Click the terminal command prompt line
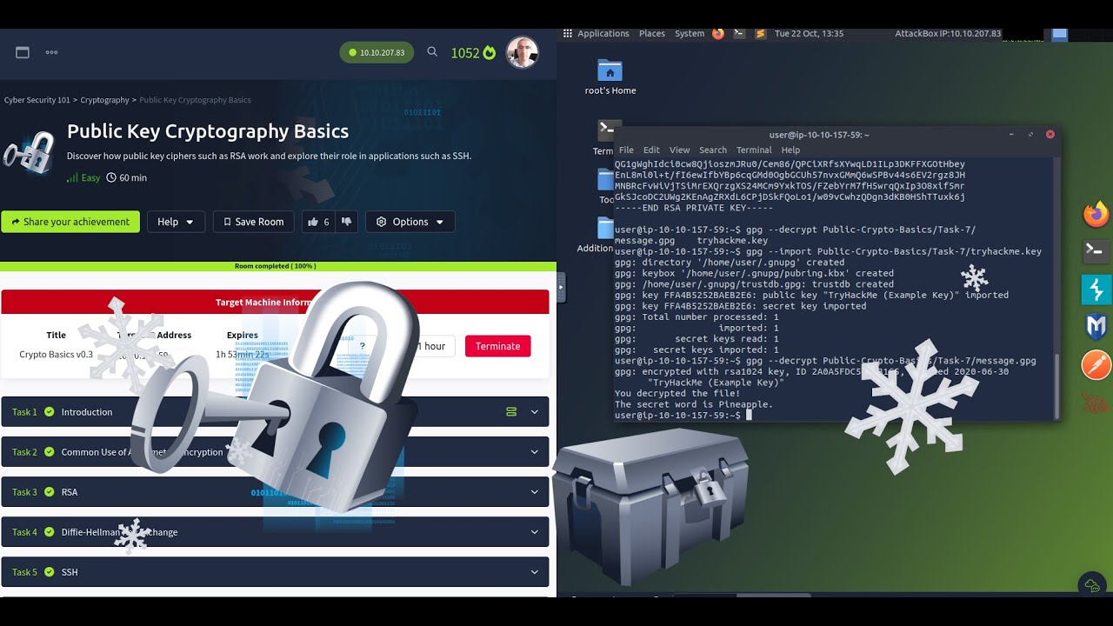Viewport: 1113px width, 626px height. (683, 416)
